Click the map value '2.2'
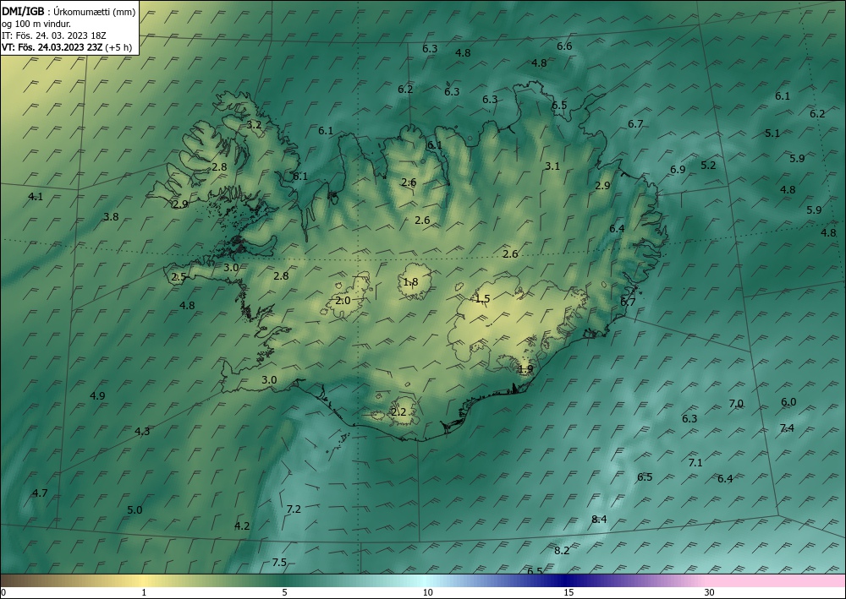This screenshot has height=599, width=846. point(398,412)
